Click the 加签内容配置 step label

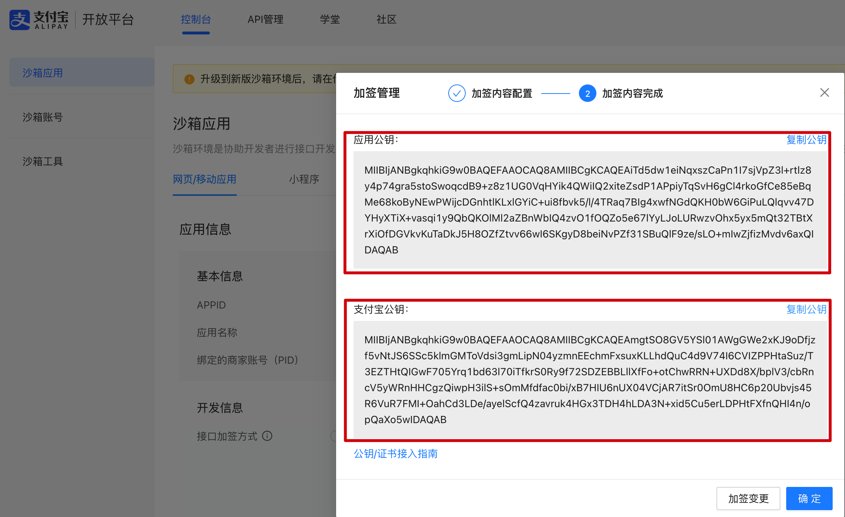502,94
